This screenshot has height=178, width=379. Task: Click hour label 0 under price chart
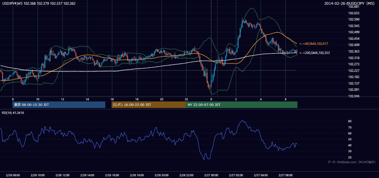pyautogui.click(x=211, y=99)
